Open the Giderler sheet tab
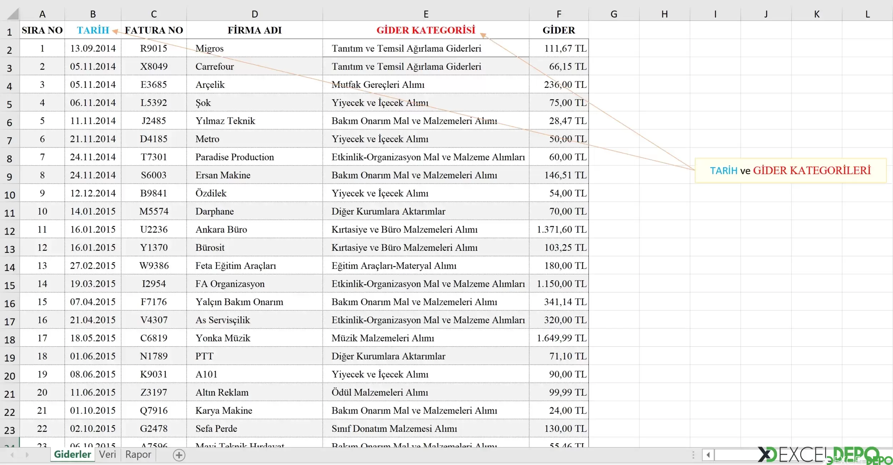The image size is (893, 465). (x=73, y=454)
